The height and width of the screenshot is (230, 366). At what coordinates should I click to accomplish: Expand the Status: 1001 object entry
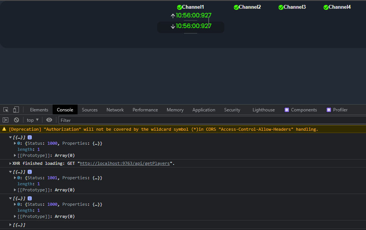[15, 178]
